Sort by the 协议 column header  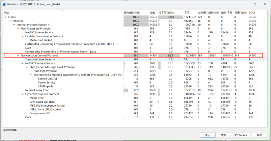click(x=7, y=13)
